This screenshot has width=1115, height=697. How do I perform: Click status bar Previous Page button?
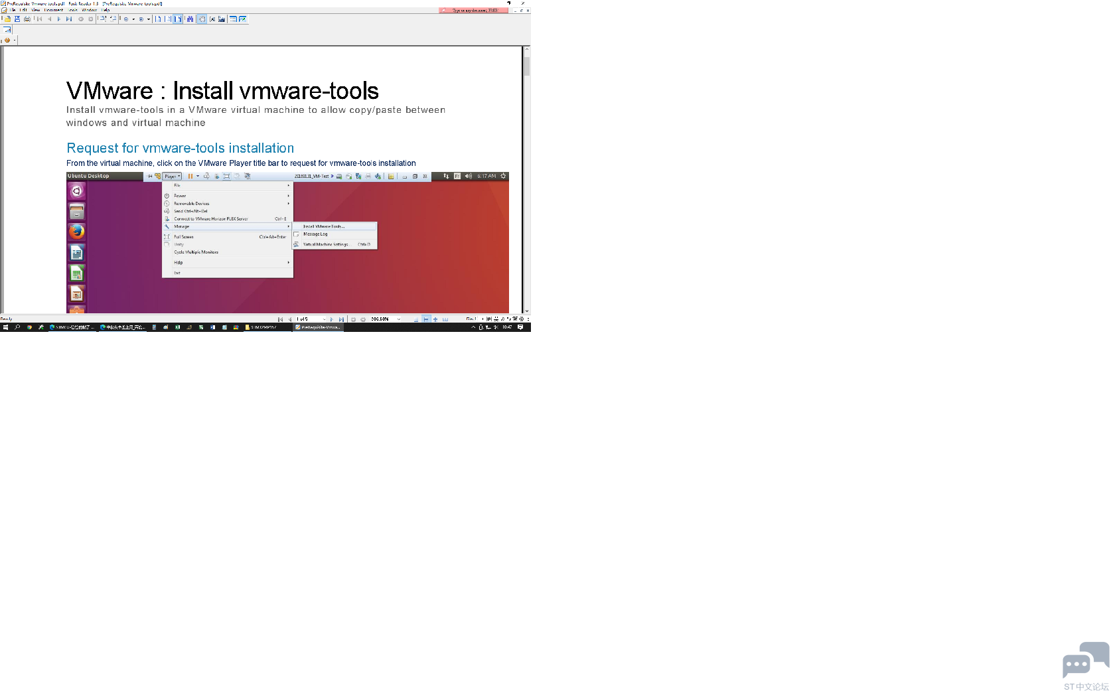pos(290,319)
